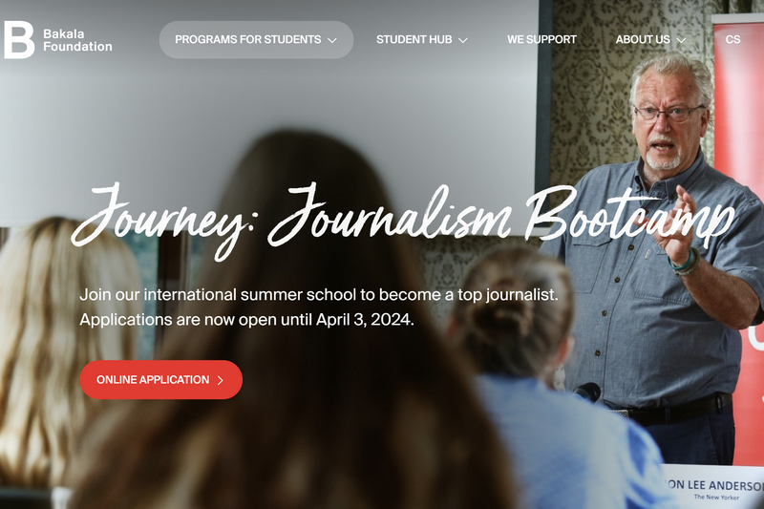Click the April 3, 2024 application deadline line
Viewport: 764px width, 509px height.
tap(246, 320)
